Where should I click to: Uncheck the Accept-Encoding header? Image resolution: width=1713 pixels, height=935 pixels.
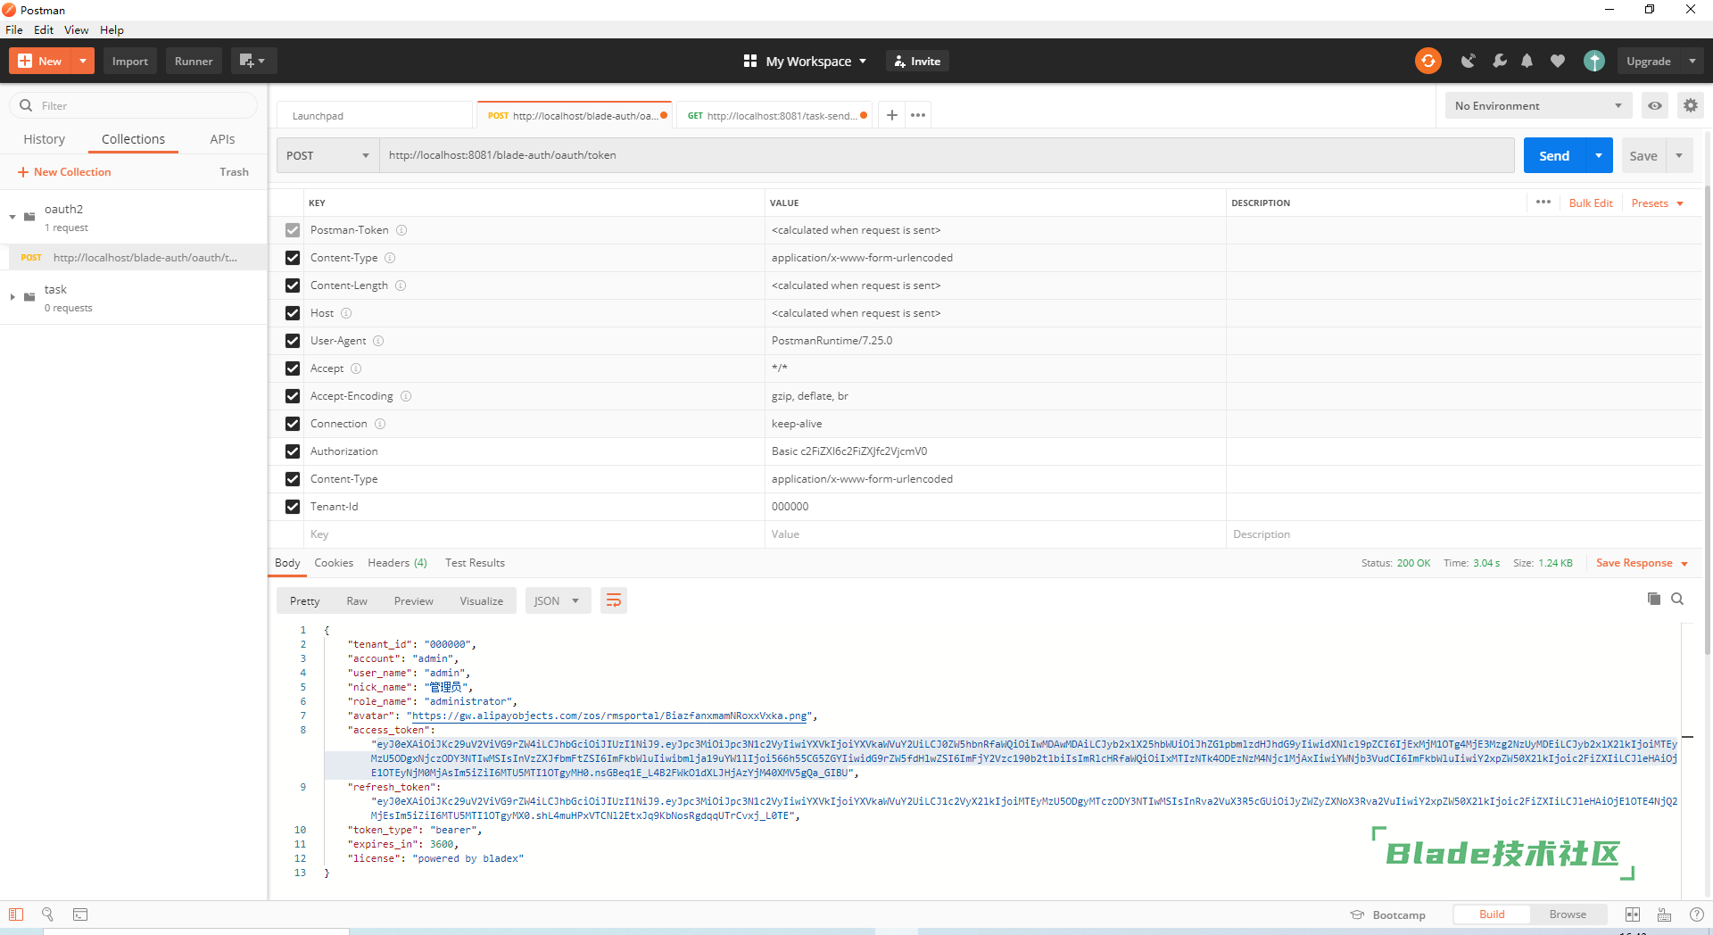[293, 396]
